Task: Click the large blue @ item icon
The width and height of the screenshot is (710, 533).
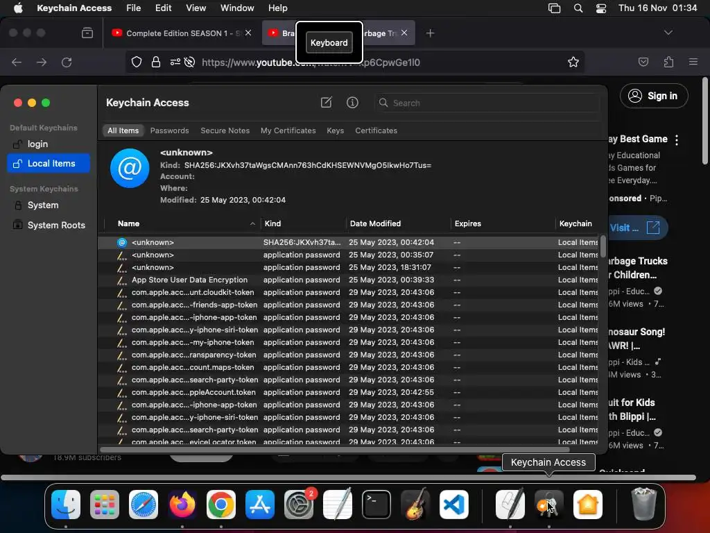Action: [130, 168]
